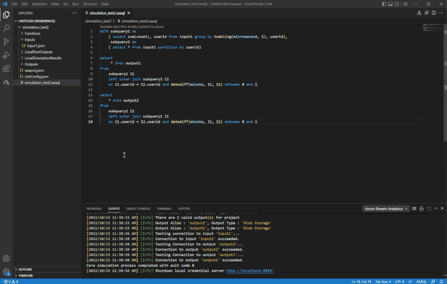Expand the Functions folder
The image size is (447, 284).
click(x=32, y=33)
